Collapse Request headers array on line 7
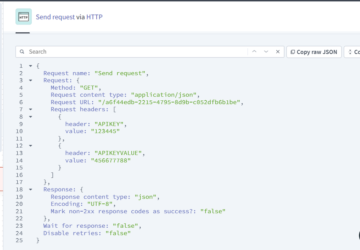This screenshot has height=250, width=360. tap(31, 109)
